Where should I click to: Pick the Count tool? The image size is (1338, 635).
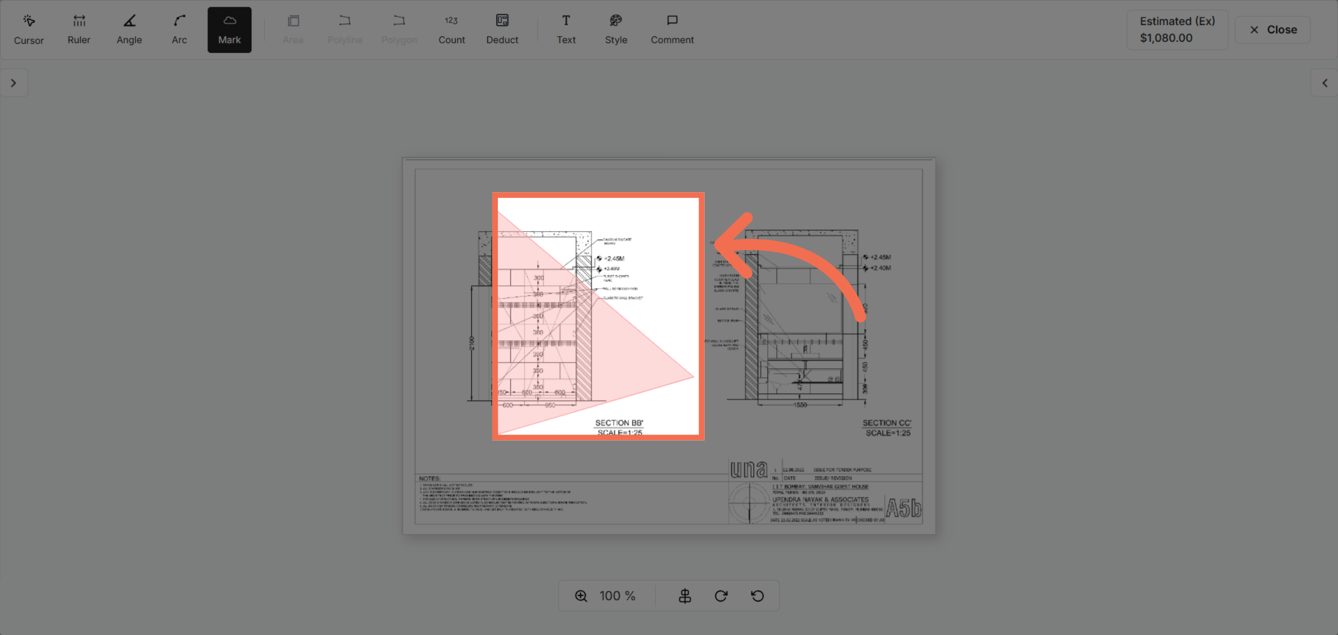[x=451, y=30]
